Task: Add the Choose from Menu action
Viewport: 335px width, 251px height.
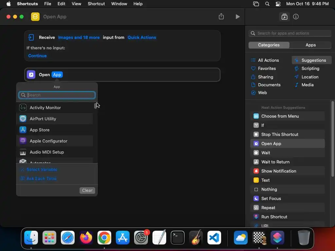Action: coord(287,116)
